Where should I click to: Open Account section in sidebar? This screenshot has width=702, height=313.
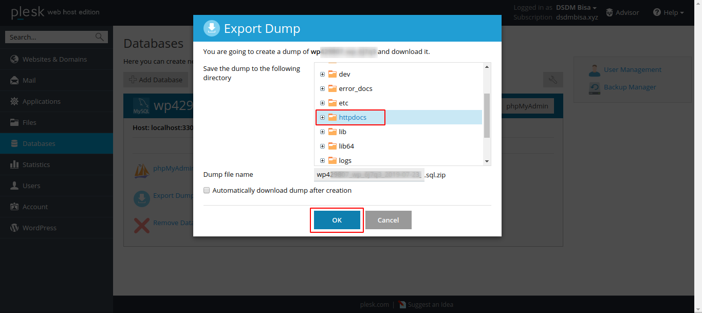point(57,207)
